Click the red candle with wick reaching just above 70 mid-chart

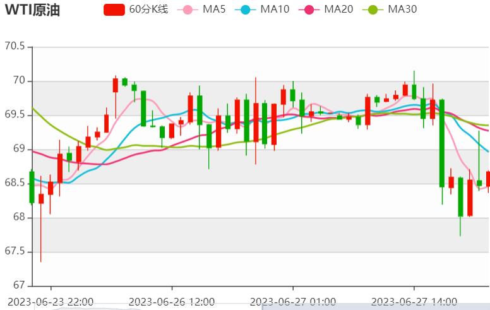click(x=256, y=122)
